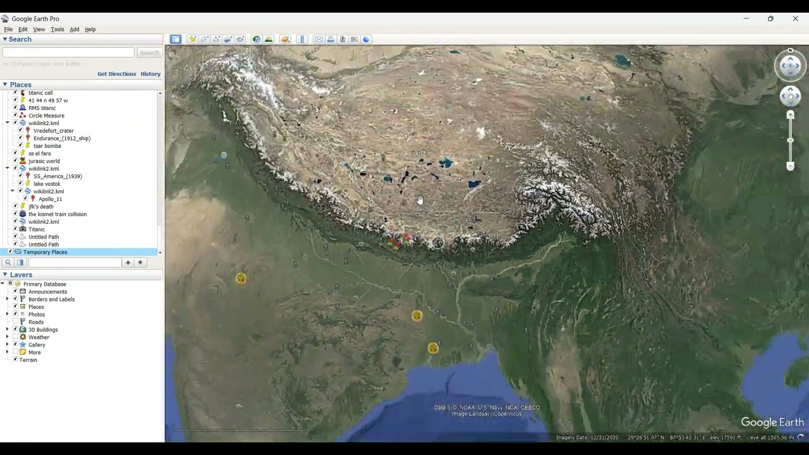The width and height of the screenshot is (809, 455).
Task: Adjust the zoom slider on the map
Action: coord(790,140)
